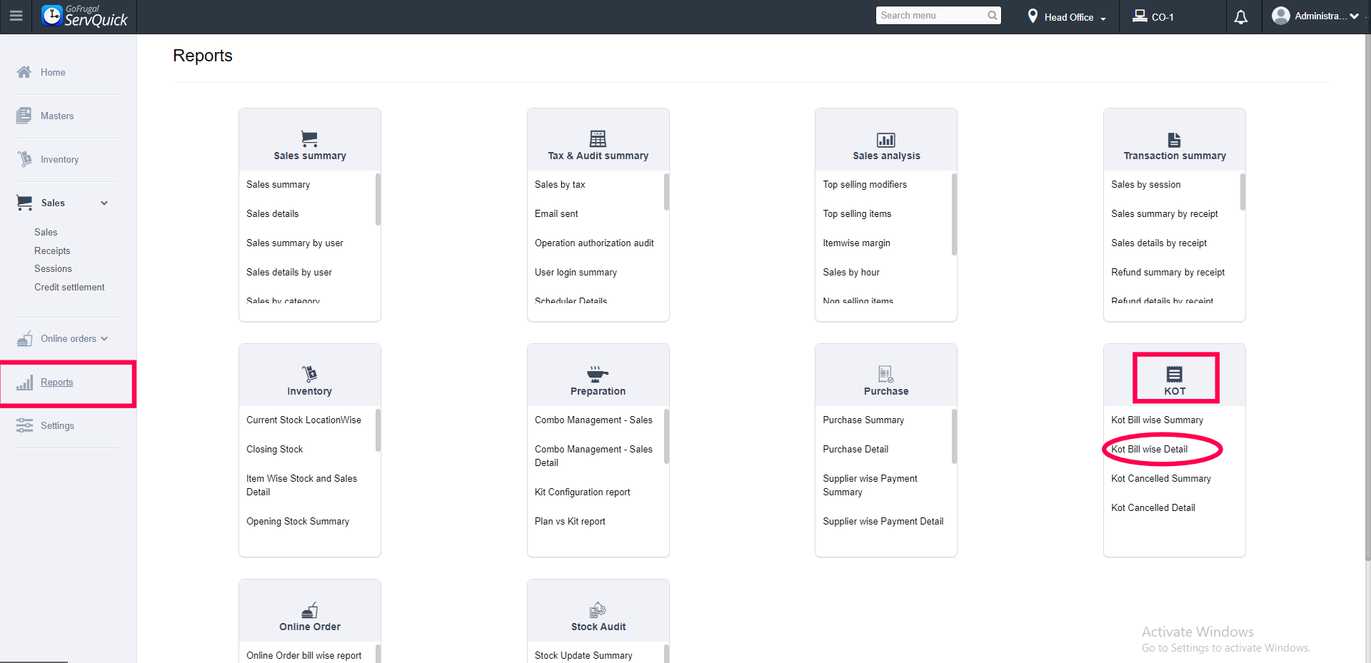
Task: Open the Plan vs Kit report
Action: pos(570,521)
